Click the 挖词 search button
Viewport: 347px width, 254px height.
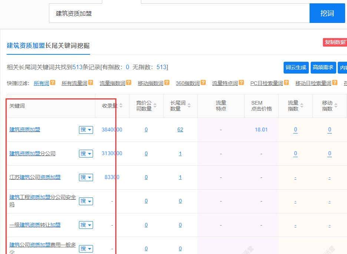click(327, 13)
